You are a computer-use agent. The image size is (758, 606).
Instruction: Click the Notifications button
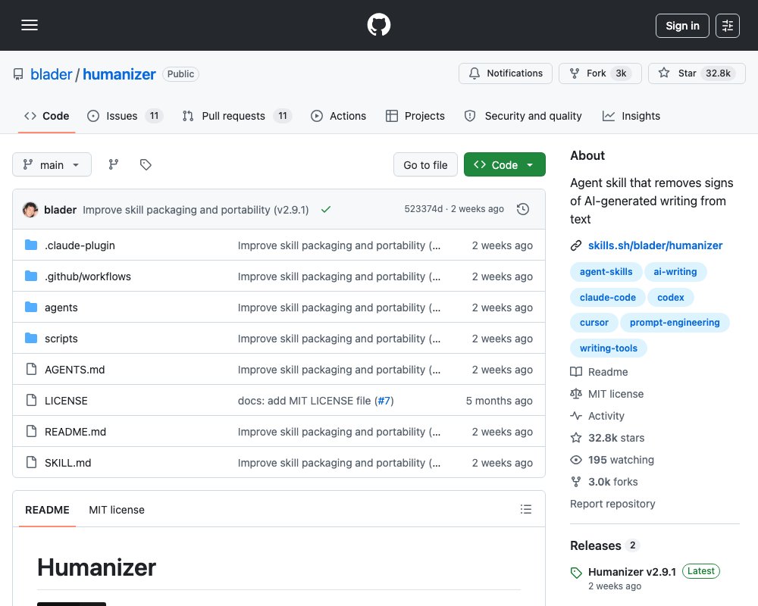point(506,73)
